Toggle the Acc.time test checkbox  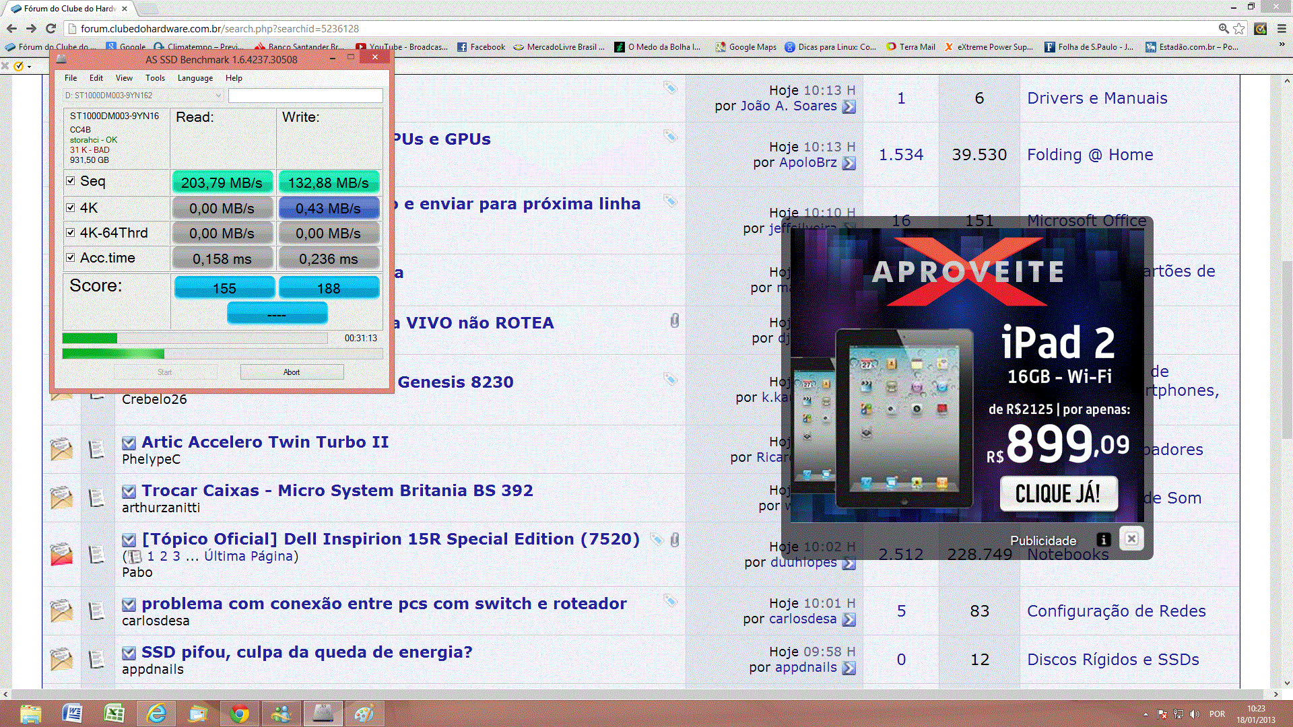click(x=71, y=257)
